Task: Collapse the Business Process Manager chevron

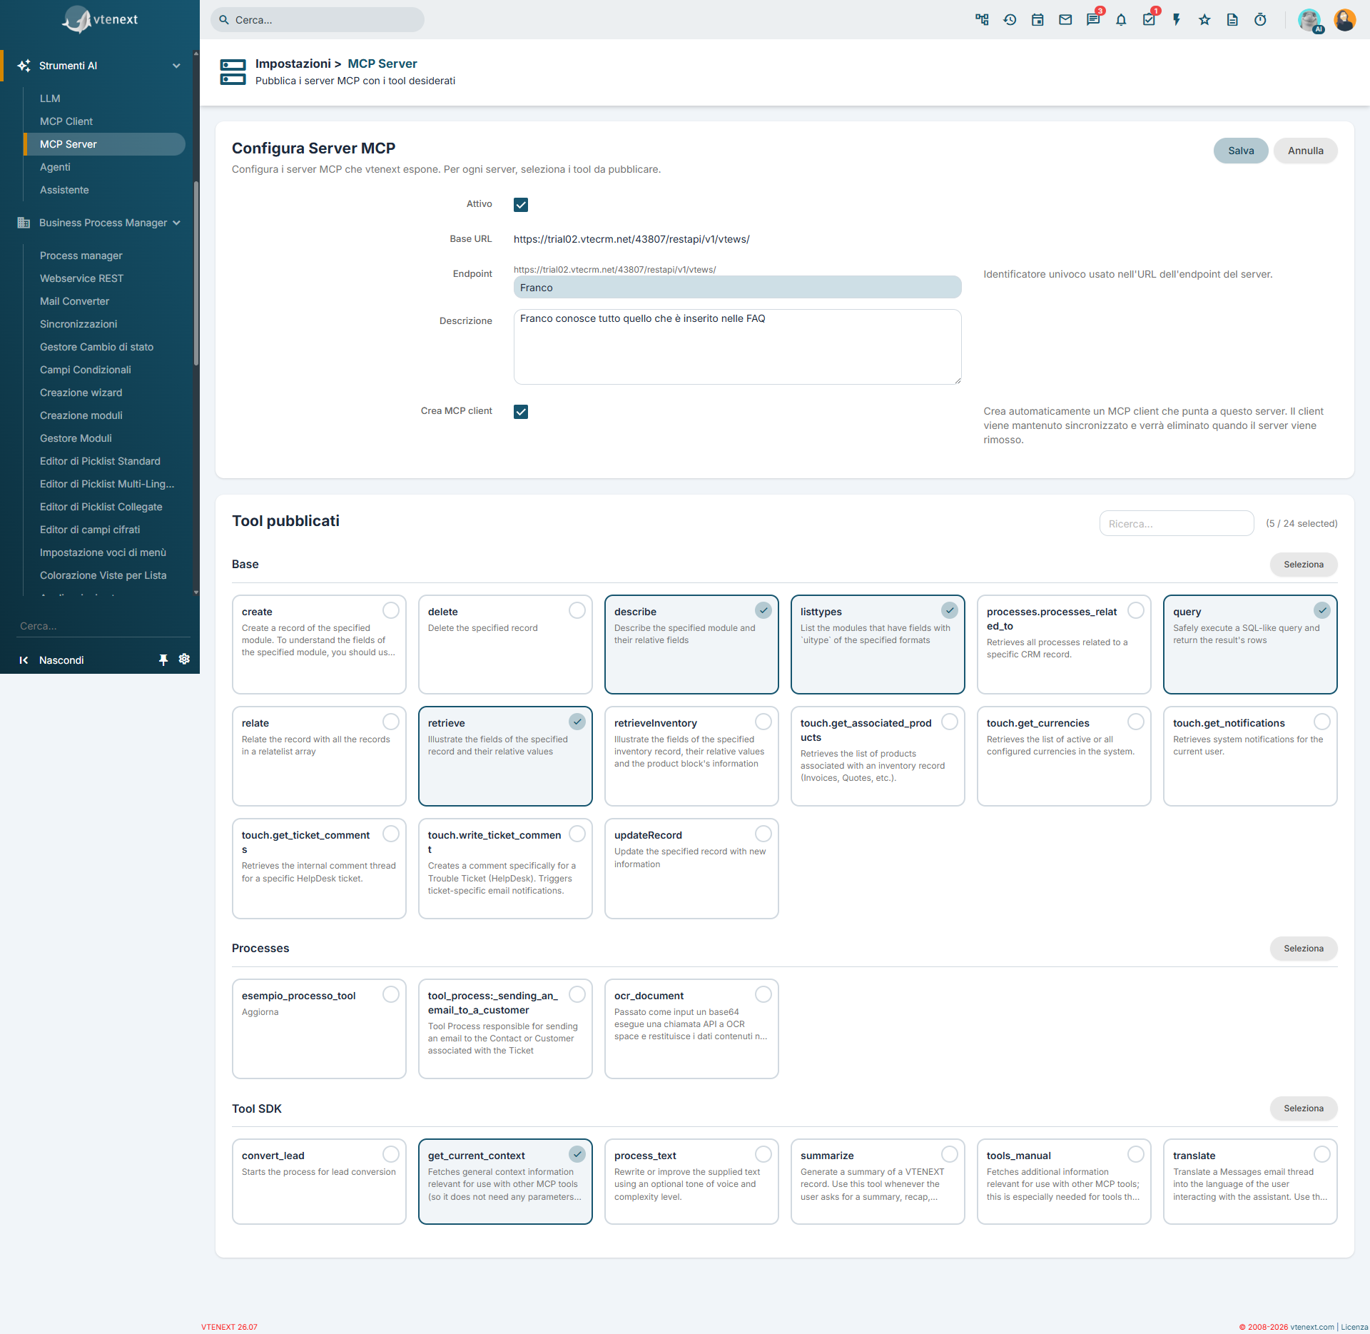Action: (x=176, y=223)
